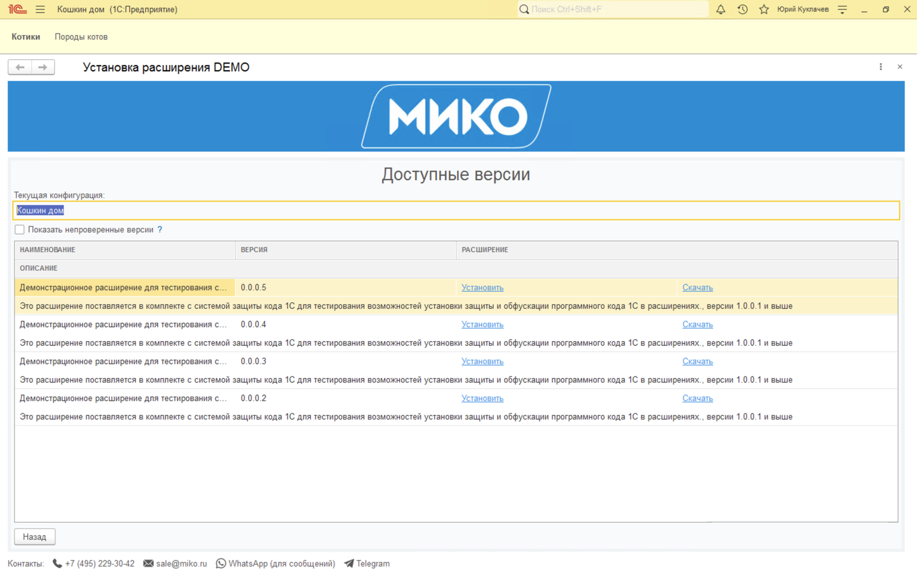Click the 1C logo icon

[18, 10]
